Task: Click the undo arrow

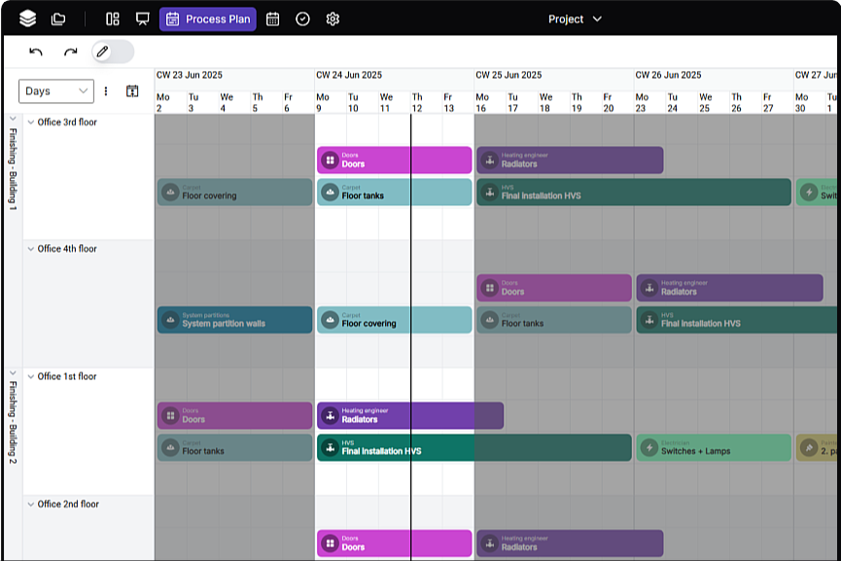Action: [37, 52]
